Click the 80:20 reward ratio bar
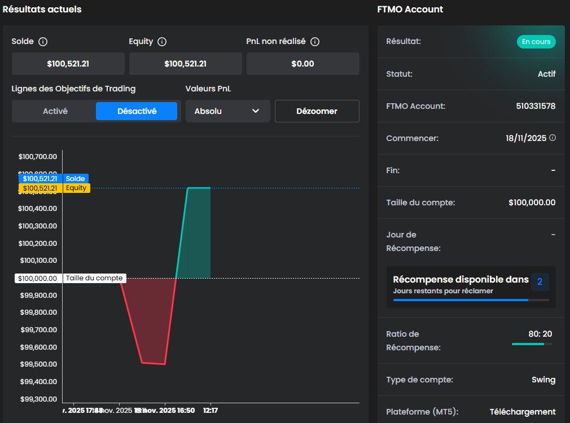The width and height of the screenshot is (570, 423). pyautogui.click(x=532, y=343)
